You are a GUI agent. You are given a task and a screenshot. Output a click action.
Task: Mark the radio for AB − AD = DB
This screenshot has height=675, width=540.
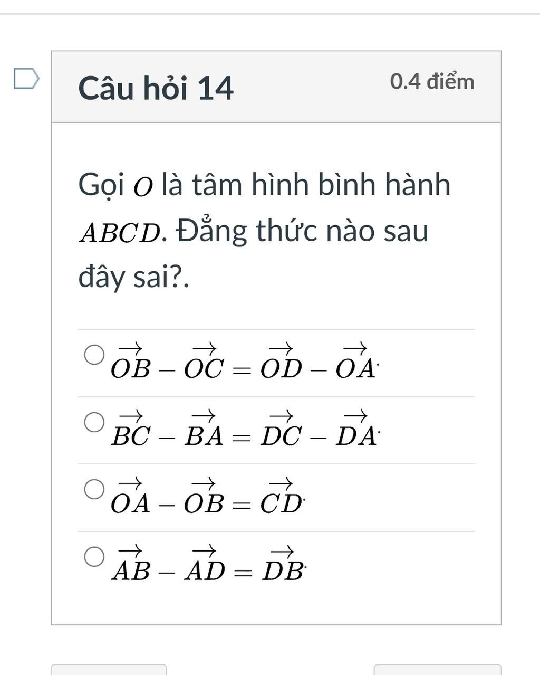(95, 556)
